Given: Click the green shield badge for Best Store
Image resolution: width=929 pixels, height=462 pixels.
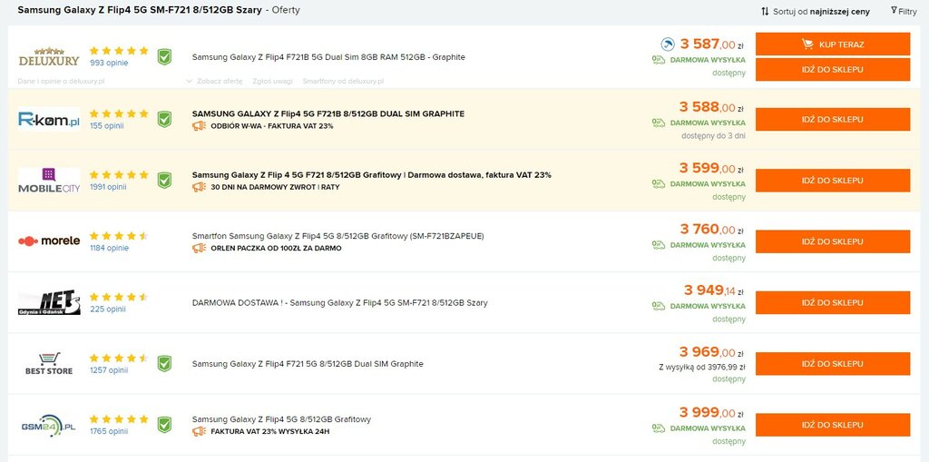Looking at the screenshot, I should tap(164, 364).
